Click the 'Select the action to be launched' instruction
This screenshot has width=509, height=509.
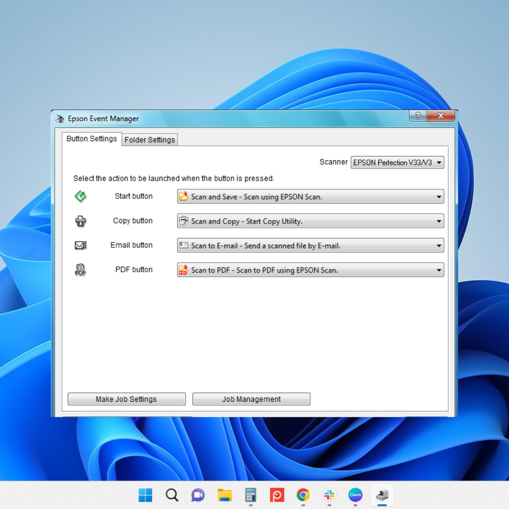coord(173,179)
